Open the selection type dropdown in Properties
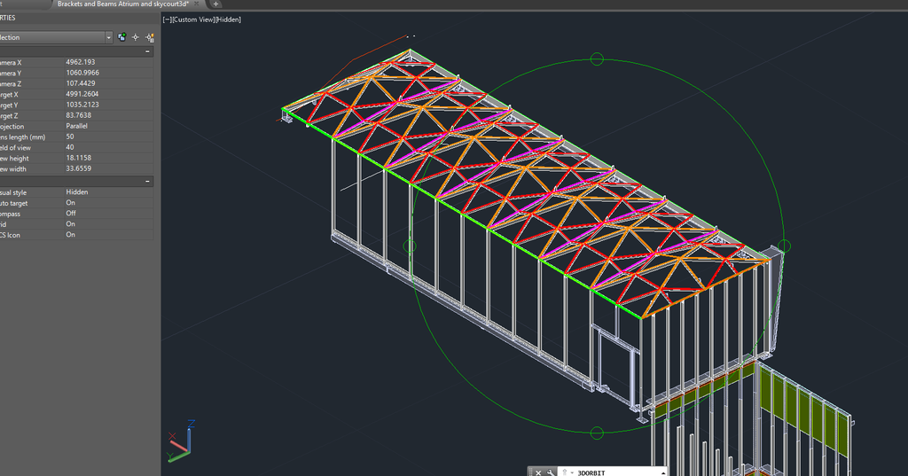 point(108,37)
